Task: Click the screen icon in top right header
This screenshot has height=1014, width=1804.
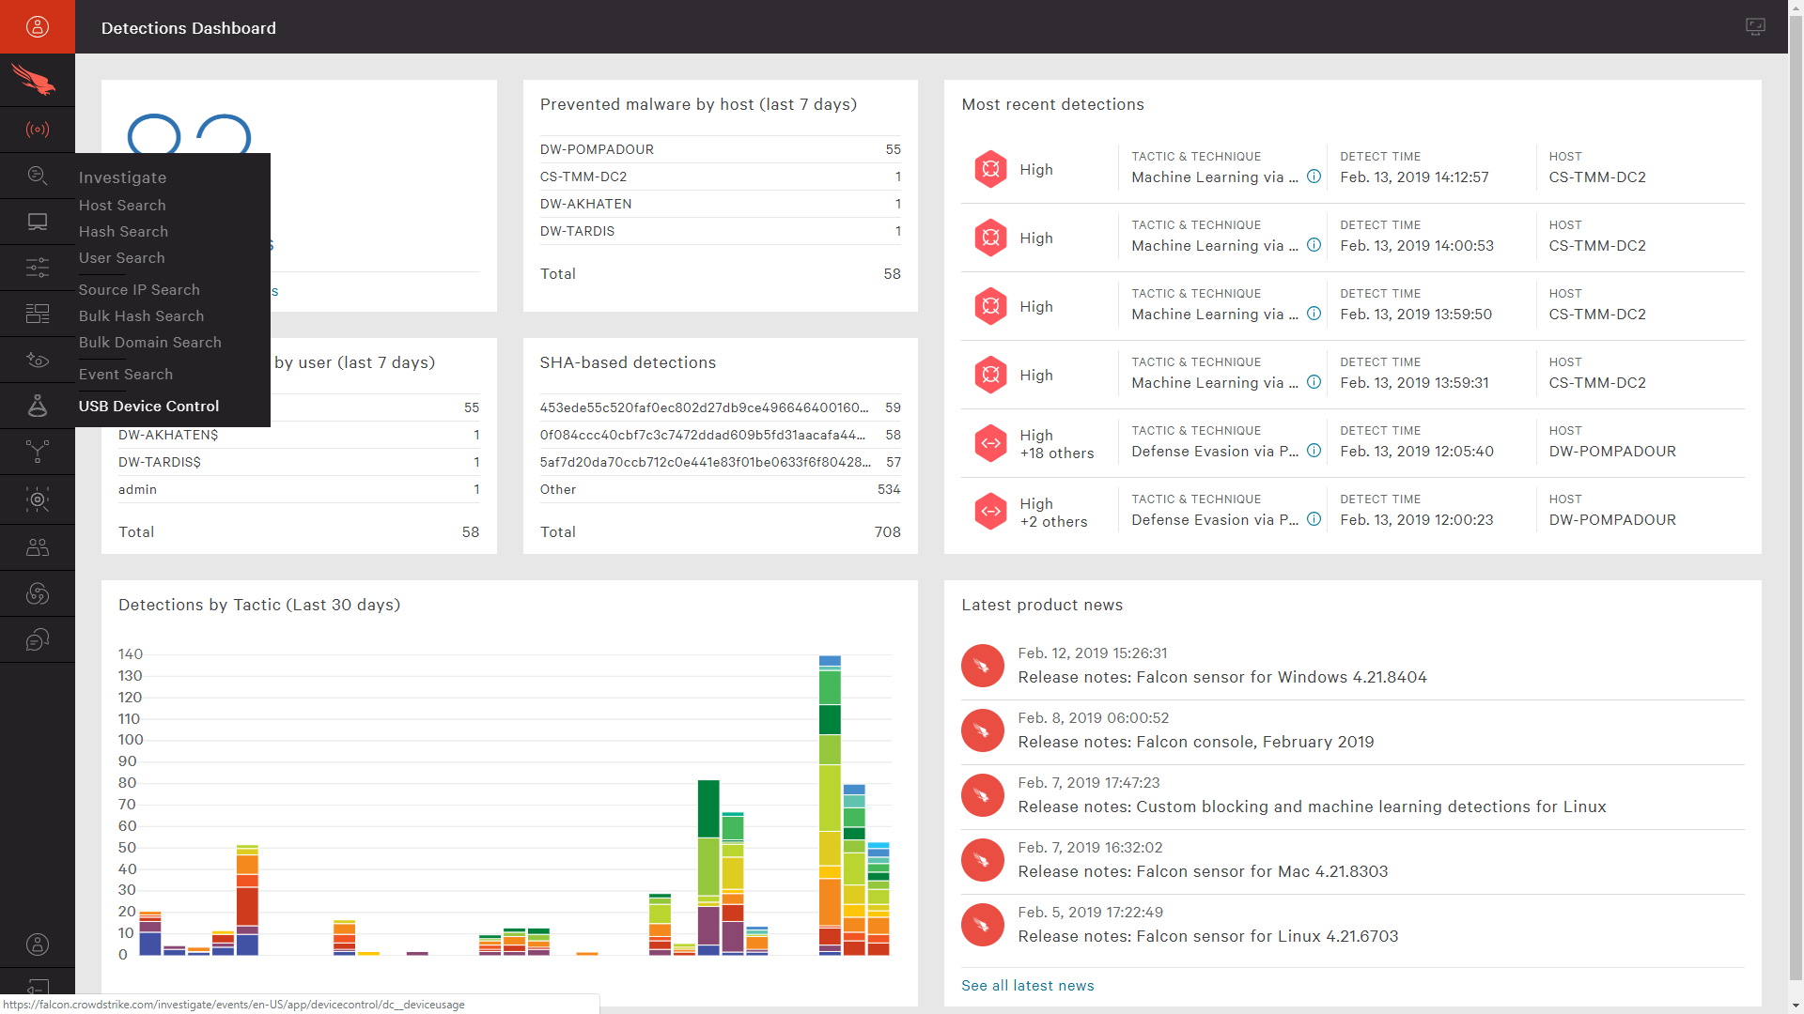Action: click(1754, 26)
